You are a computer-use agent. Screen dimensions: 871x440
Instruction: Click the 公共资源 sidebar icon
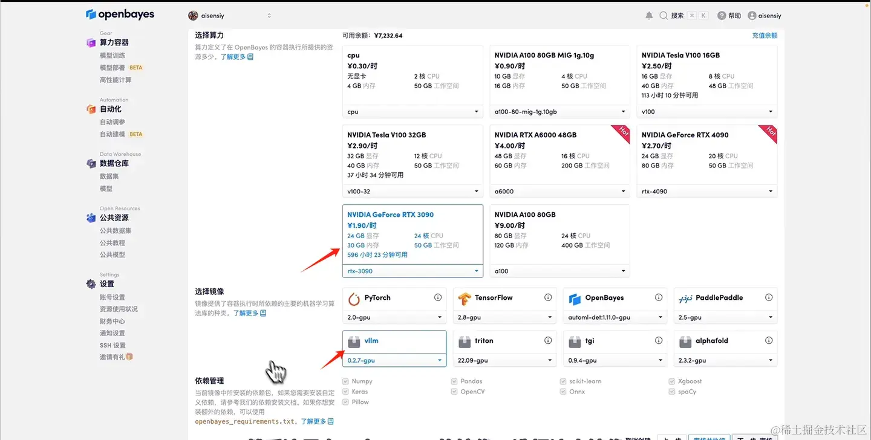[x=91, y=218]
